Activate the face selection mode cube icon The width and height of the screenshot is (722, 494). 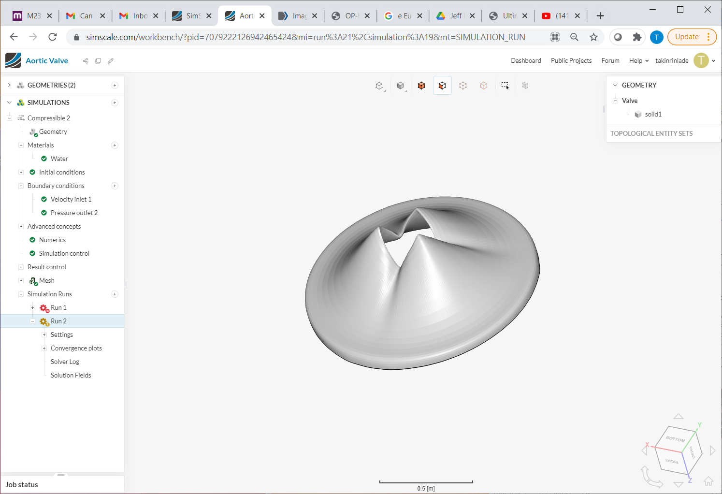(442, 85)
